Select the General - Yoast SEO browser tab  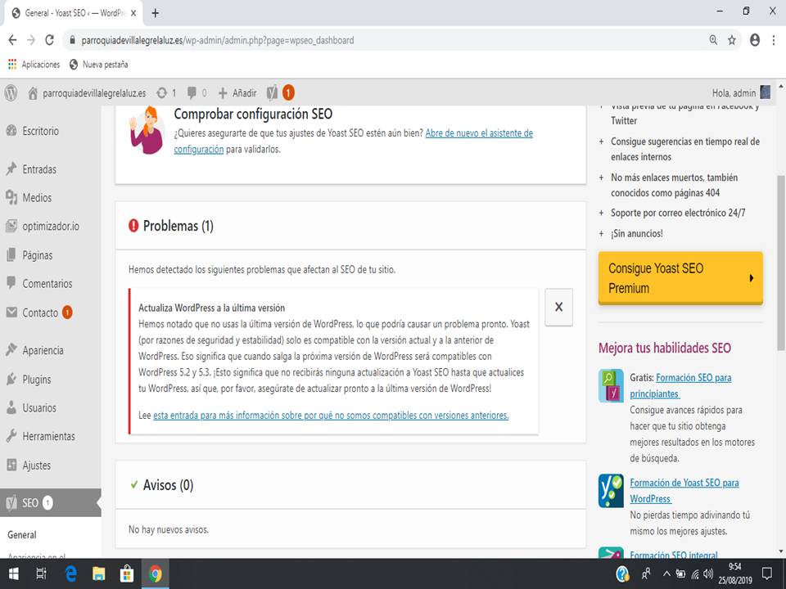tap(73, 14)
